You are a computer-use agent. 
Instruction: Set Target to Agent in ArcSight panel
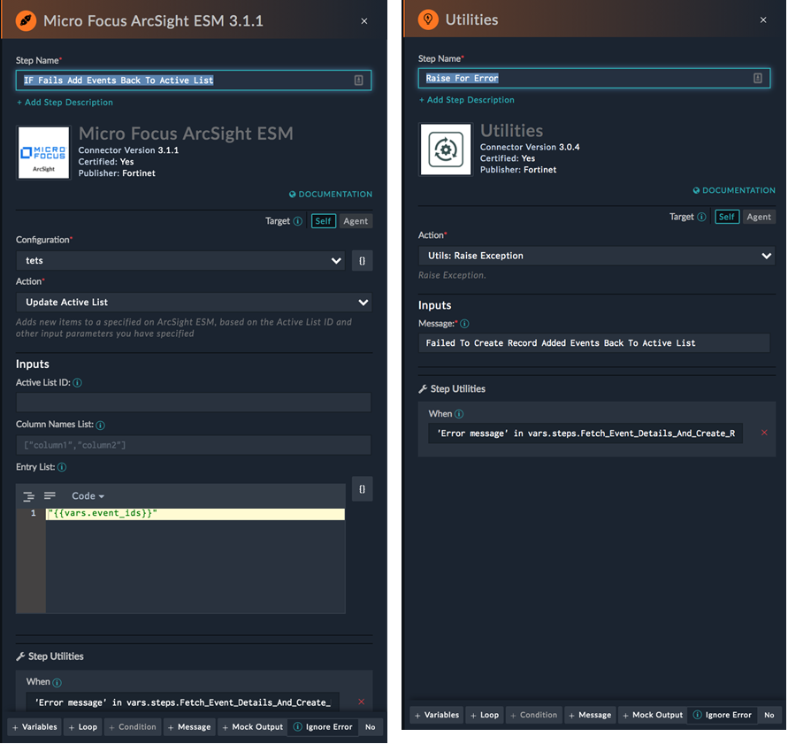coord(356,221)
